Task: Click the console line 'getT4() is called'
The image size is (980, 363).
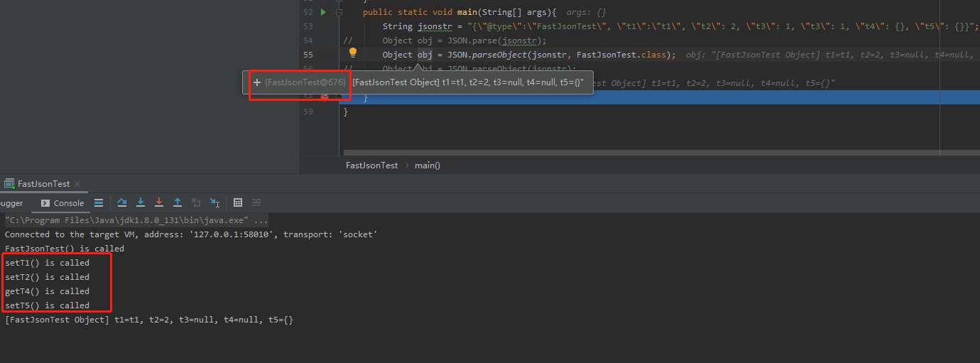Action: (x=47, y=291)
